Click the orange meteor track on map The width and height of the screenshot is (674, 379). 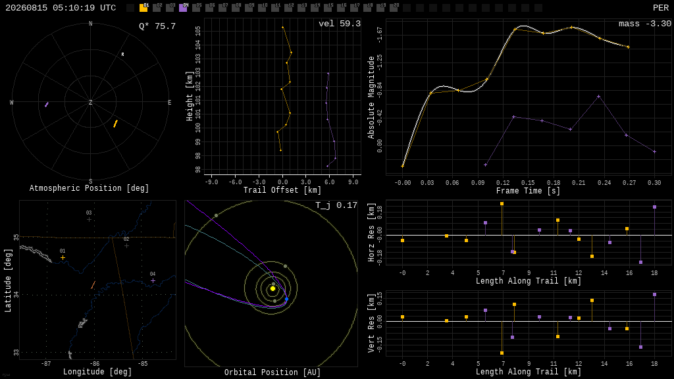point(93,285)
